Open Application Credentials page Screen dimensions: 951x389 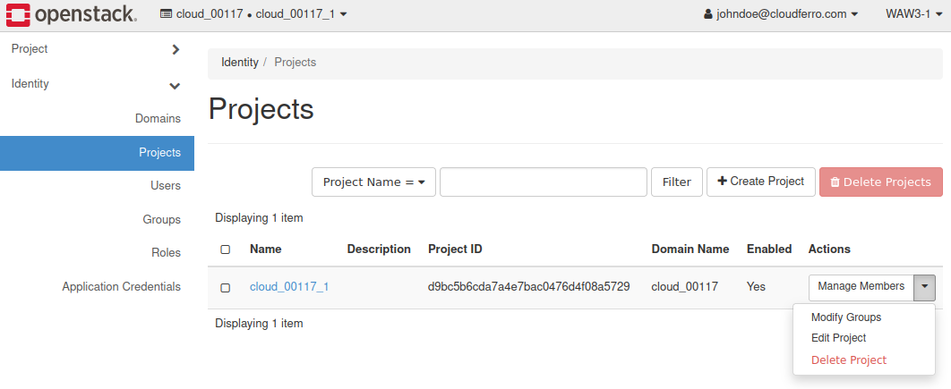coord(121,287)
